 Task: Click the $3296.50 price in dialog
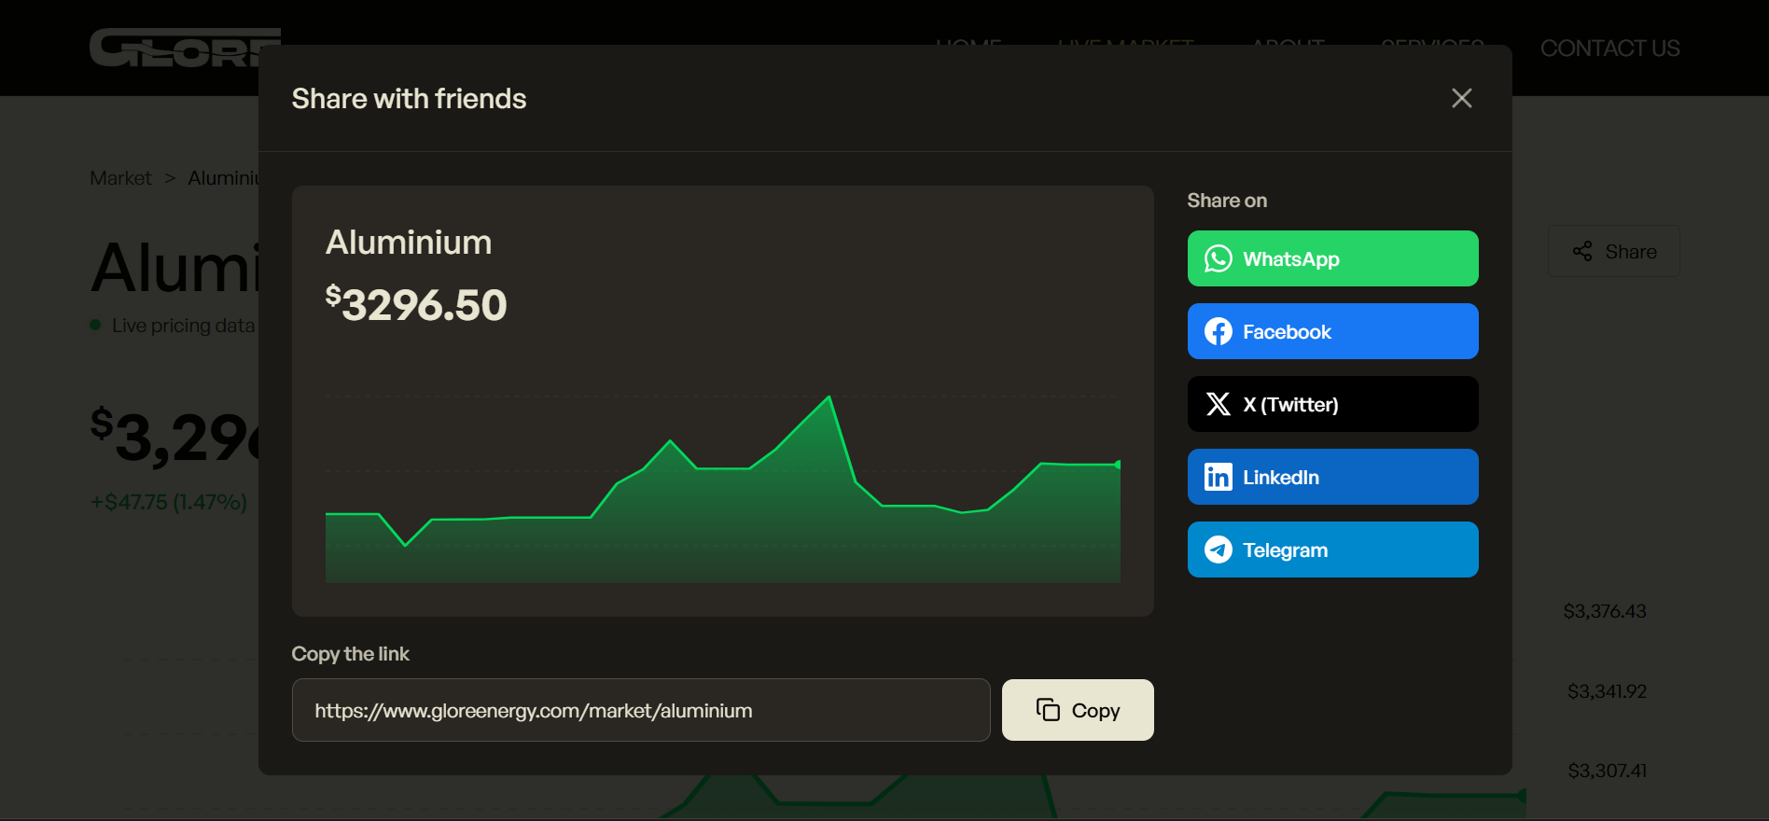click(x=416, y=304)
